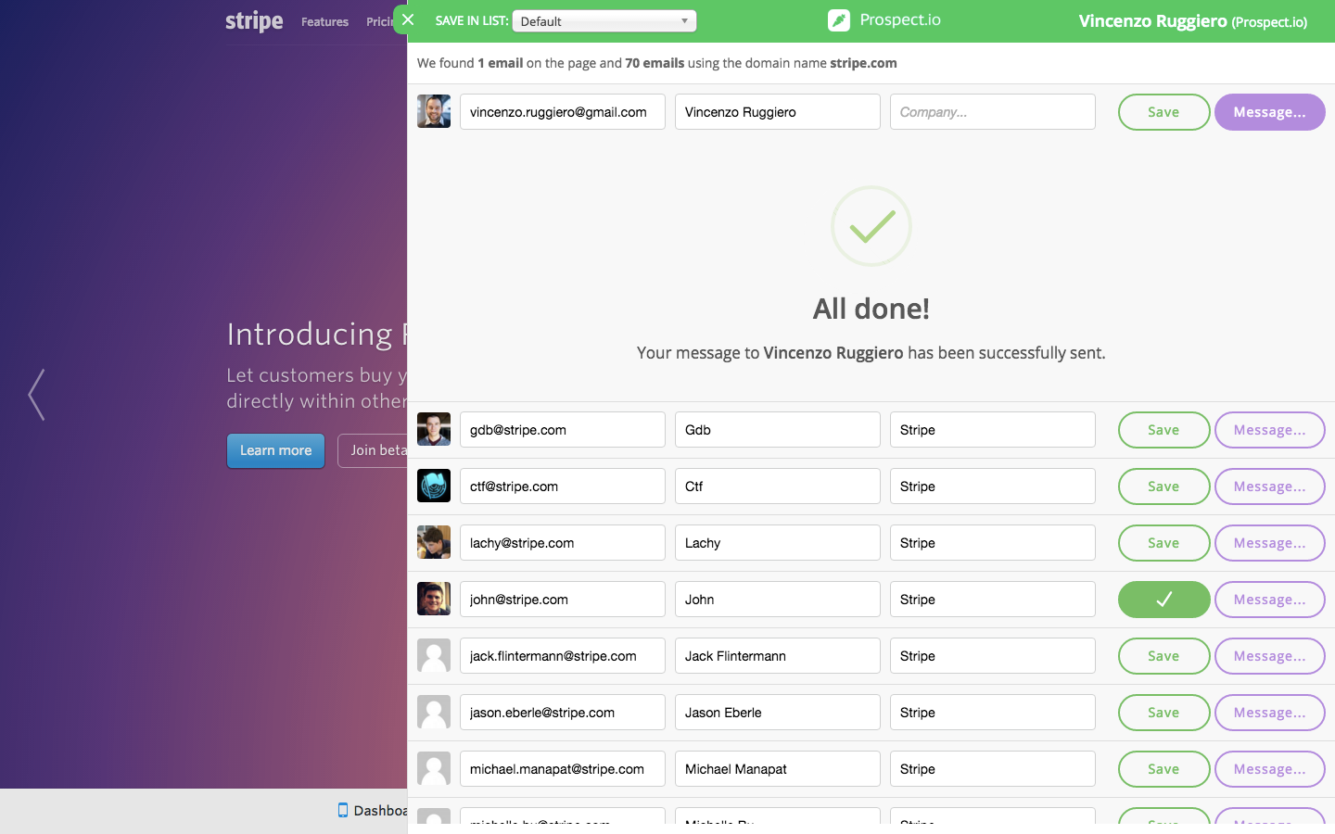The width and height of the screenshot is (1335, 834).
Task: Click Vincenzo Ruggiero (Prospect.io) account name
Action: [x=1192, y=21]
